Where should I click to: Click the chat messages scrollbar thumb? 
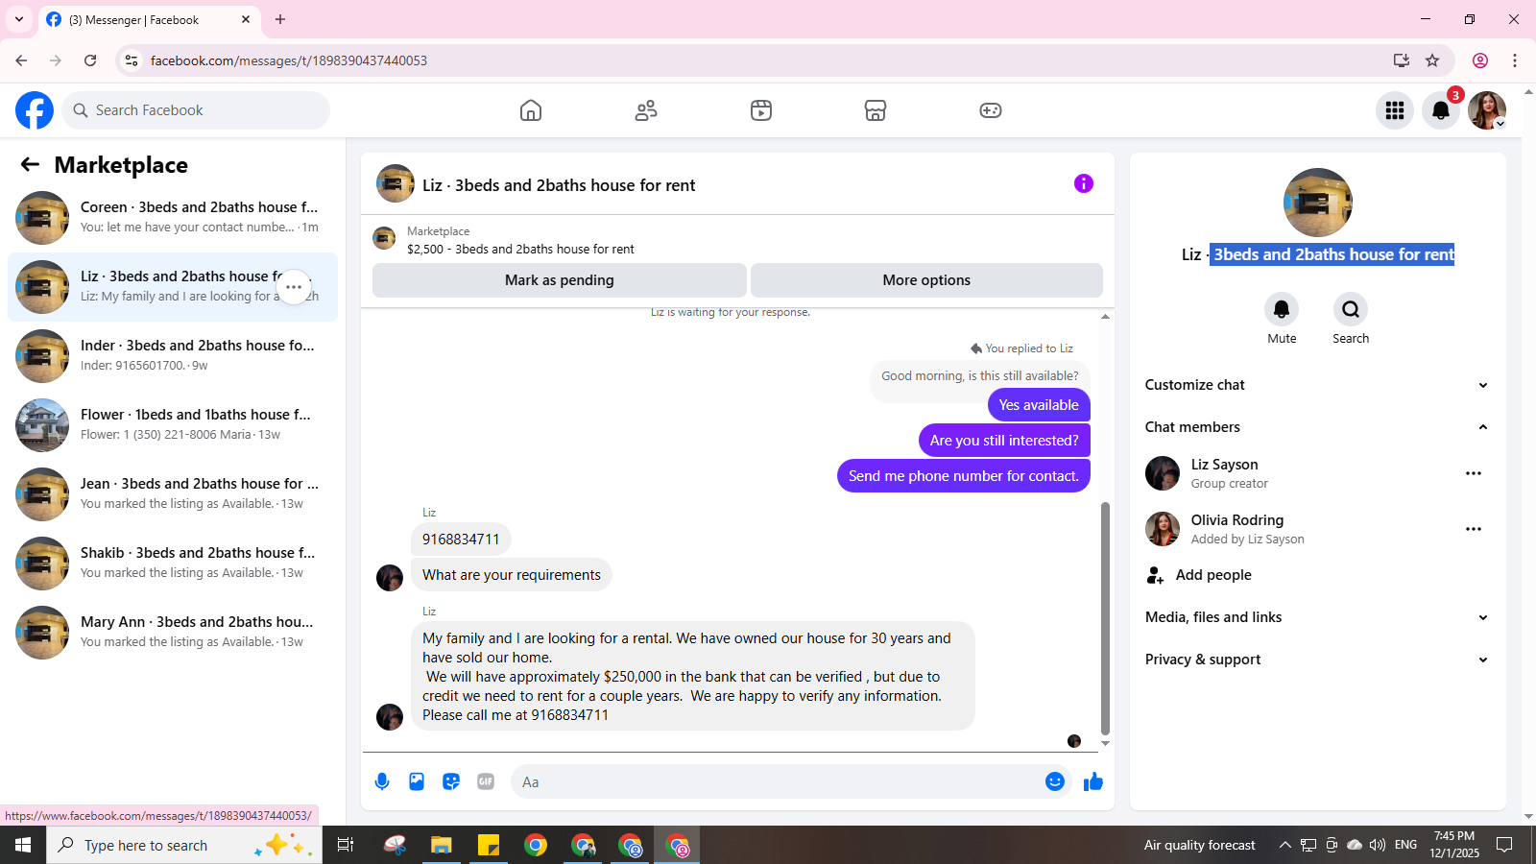pos(1105,617)
